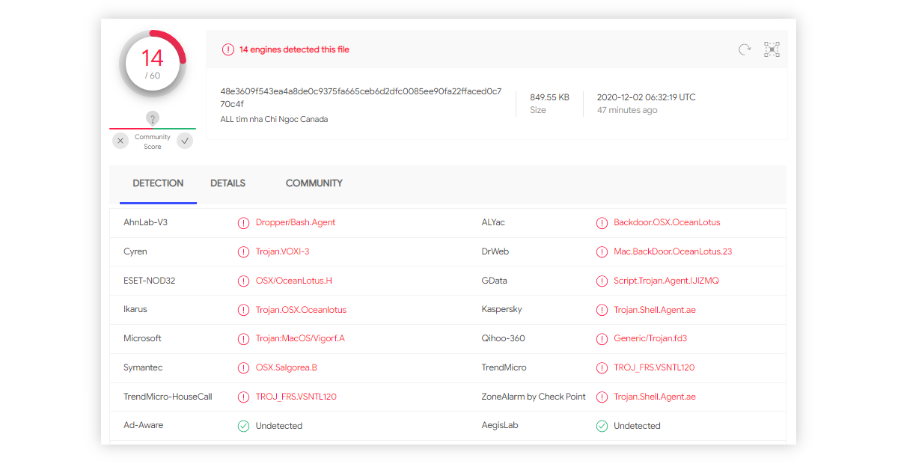Click the DrWeb engine name

(x=495, y=251)
